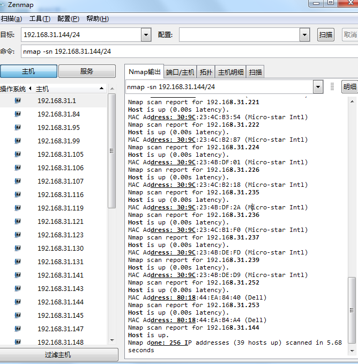Click OS icon beside host 192.168.31.119

coord(18,208)
